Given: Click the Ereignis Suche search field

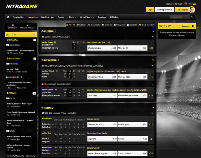Looking at the screenshot, I should tap(180, 17).
